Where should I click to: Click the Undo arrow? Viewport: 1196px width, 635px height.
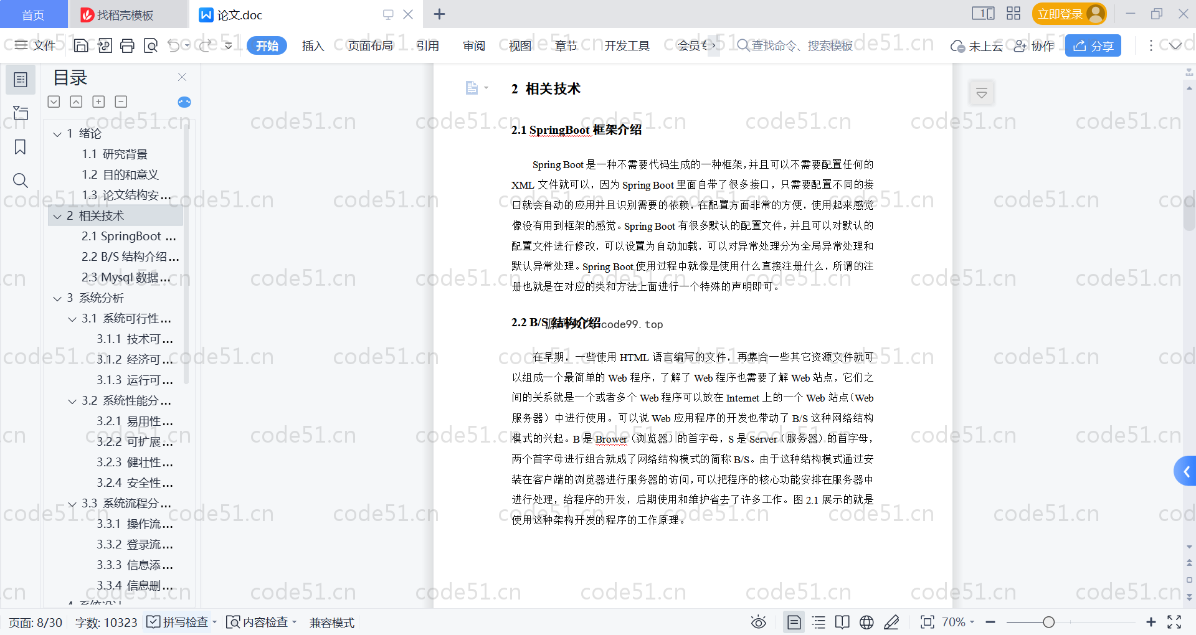174,45
